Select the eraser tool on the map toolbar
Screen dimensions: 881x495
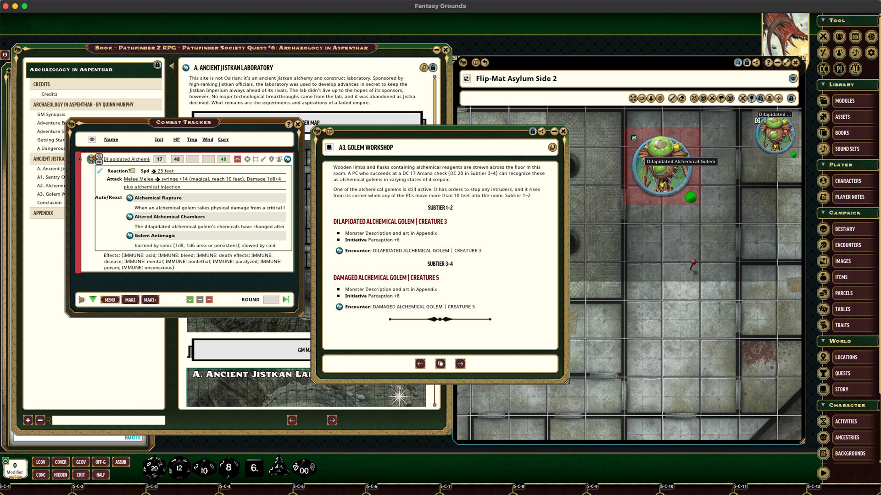681,98
